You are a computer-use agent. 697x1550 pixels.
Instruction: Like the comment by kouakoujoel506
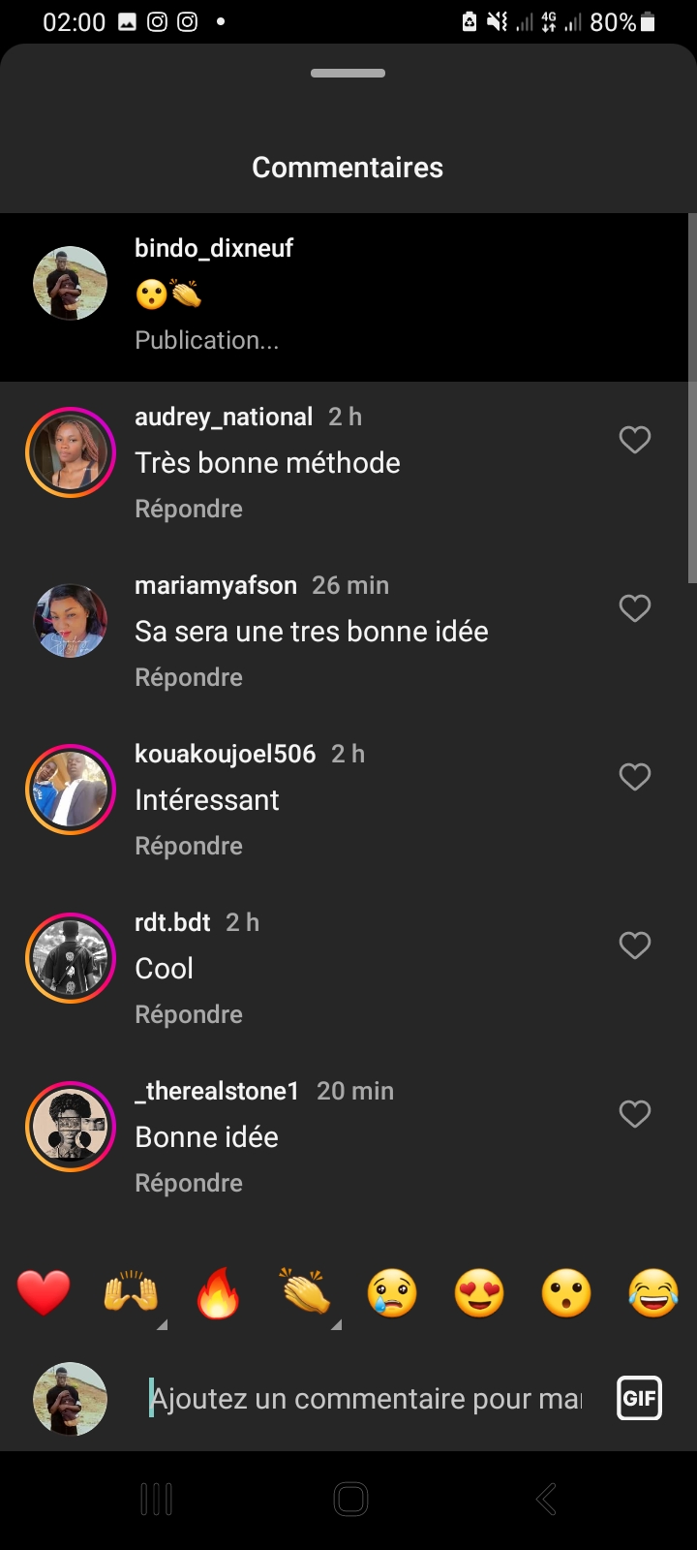click(x=634, y=777)
